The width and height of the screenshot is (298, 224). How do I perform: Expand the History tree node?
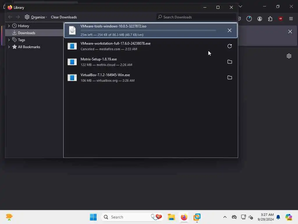point(9,26)
